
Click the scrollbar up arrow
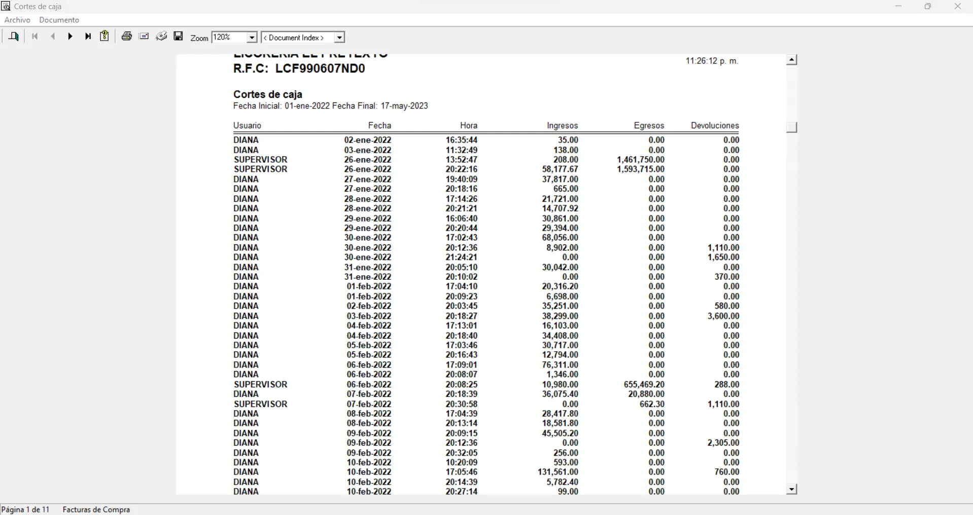[791, 60]
